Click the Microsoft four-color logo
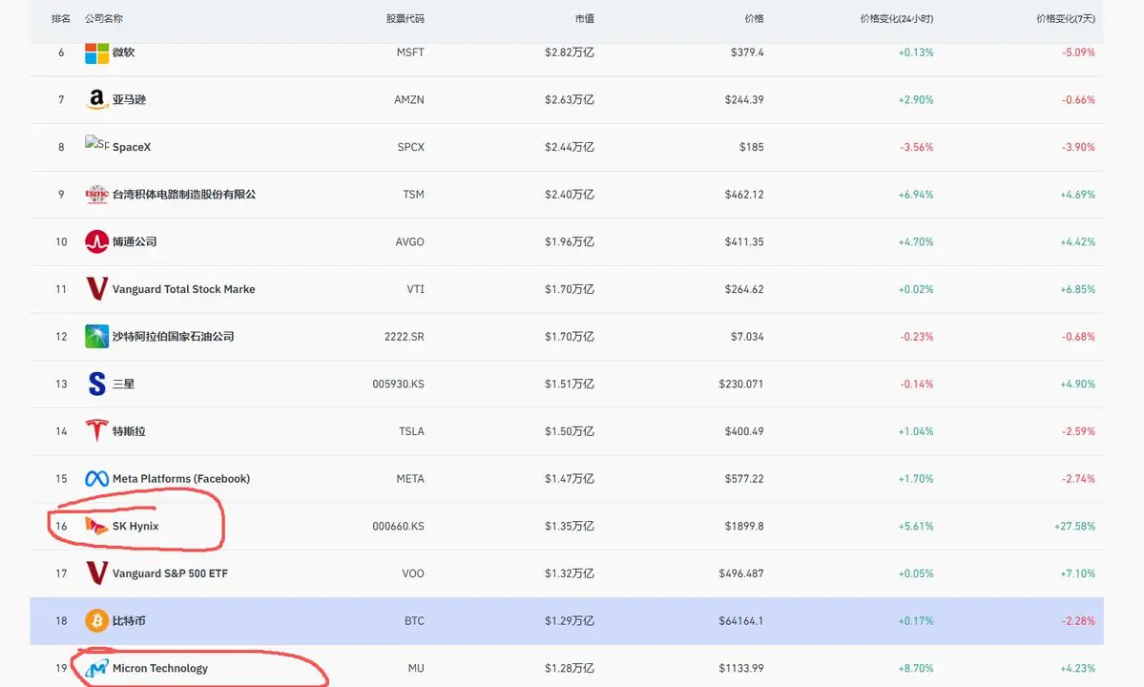The image size is (1144, 687). click(96, 52)
